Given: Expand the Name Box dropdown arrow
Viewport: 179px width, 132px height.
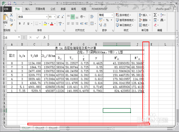Looking at the screenshot, I should 19,37.
